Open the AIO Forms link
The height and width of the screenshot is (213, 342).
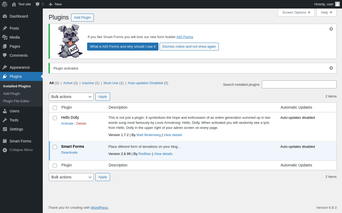click(185, 37)
